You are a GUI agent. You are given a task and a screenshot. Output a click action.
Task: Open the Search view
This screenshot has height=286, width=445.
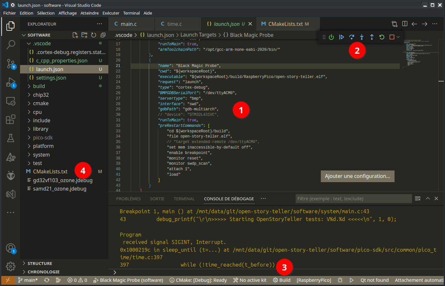[x=10, y=45]
